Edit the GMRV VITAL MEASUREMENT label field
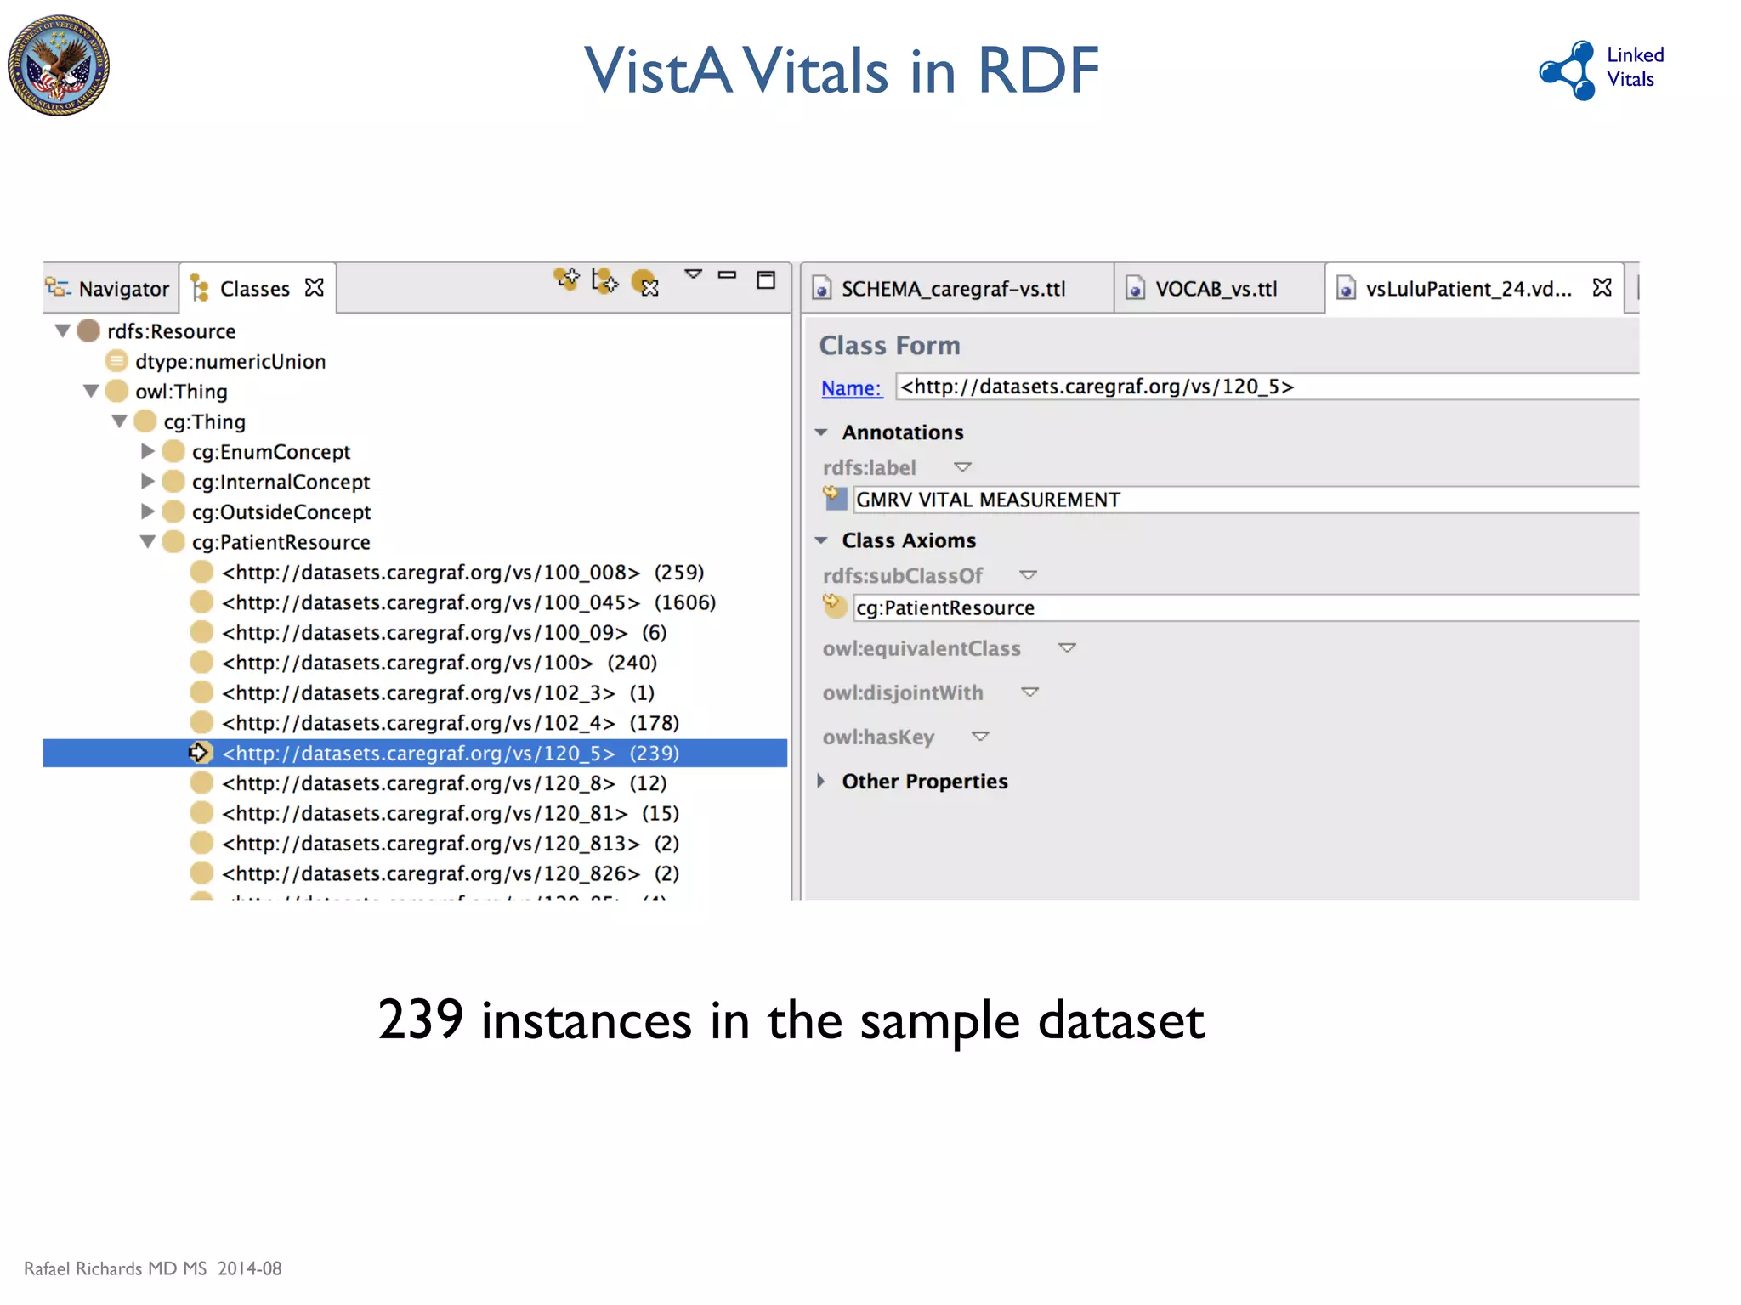 [1246, 500]
